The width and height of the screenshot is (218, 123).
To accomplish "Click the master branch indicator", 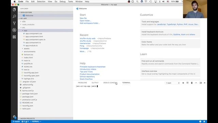I will click(16, 122).
